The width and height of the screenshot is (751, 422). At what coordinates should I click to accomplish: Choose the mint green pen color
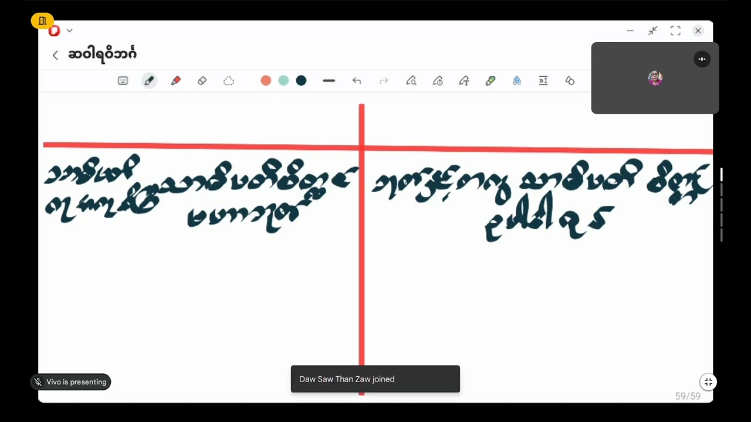[283, 81]
